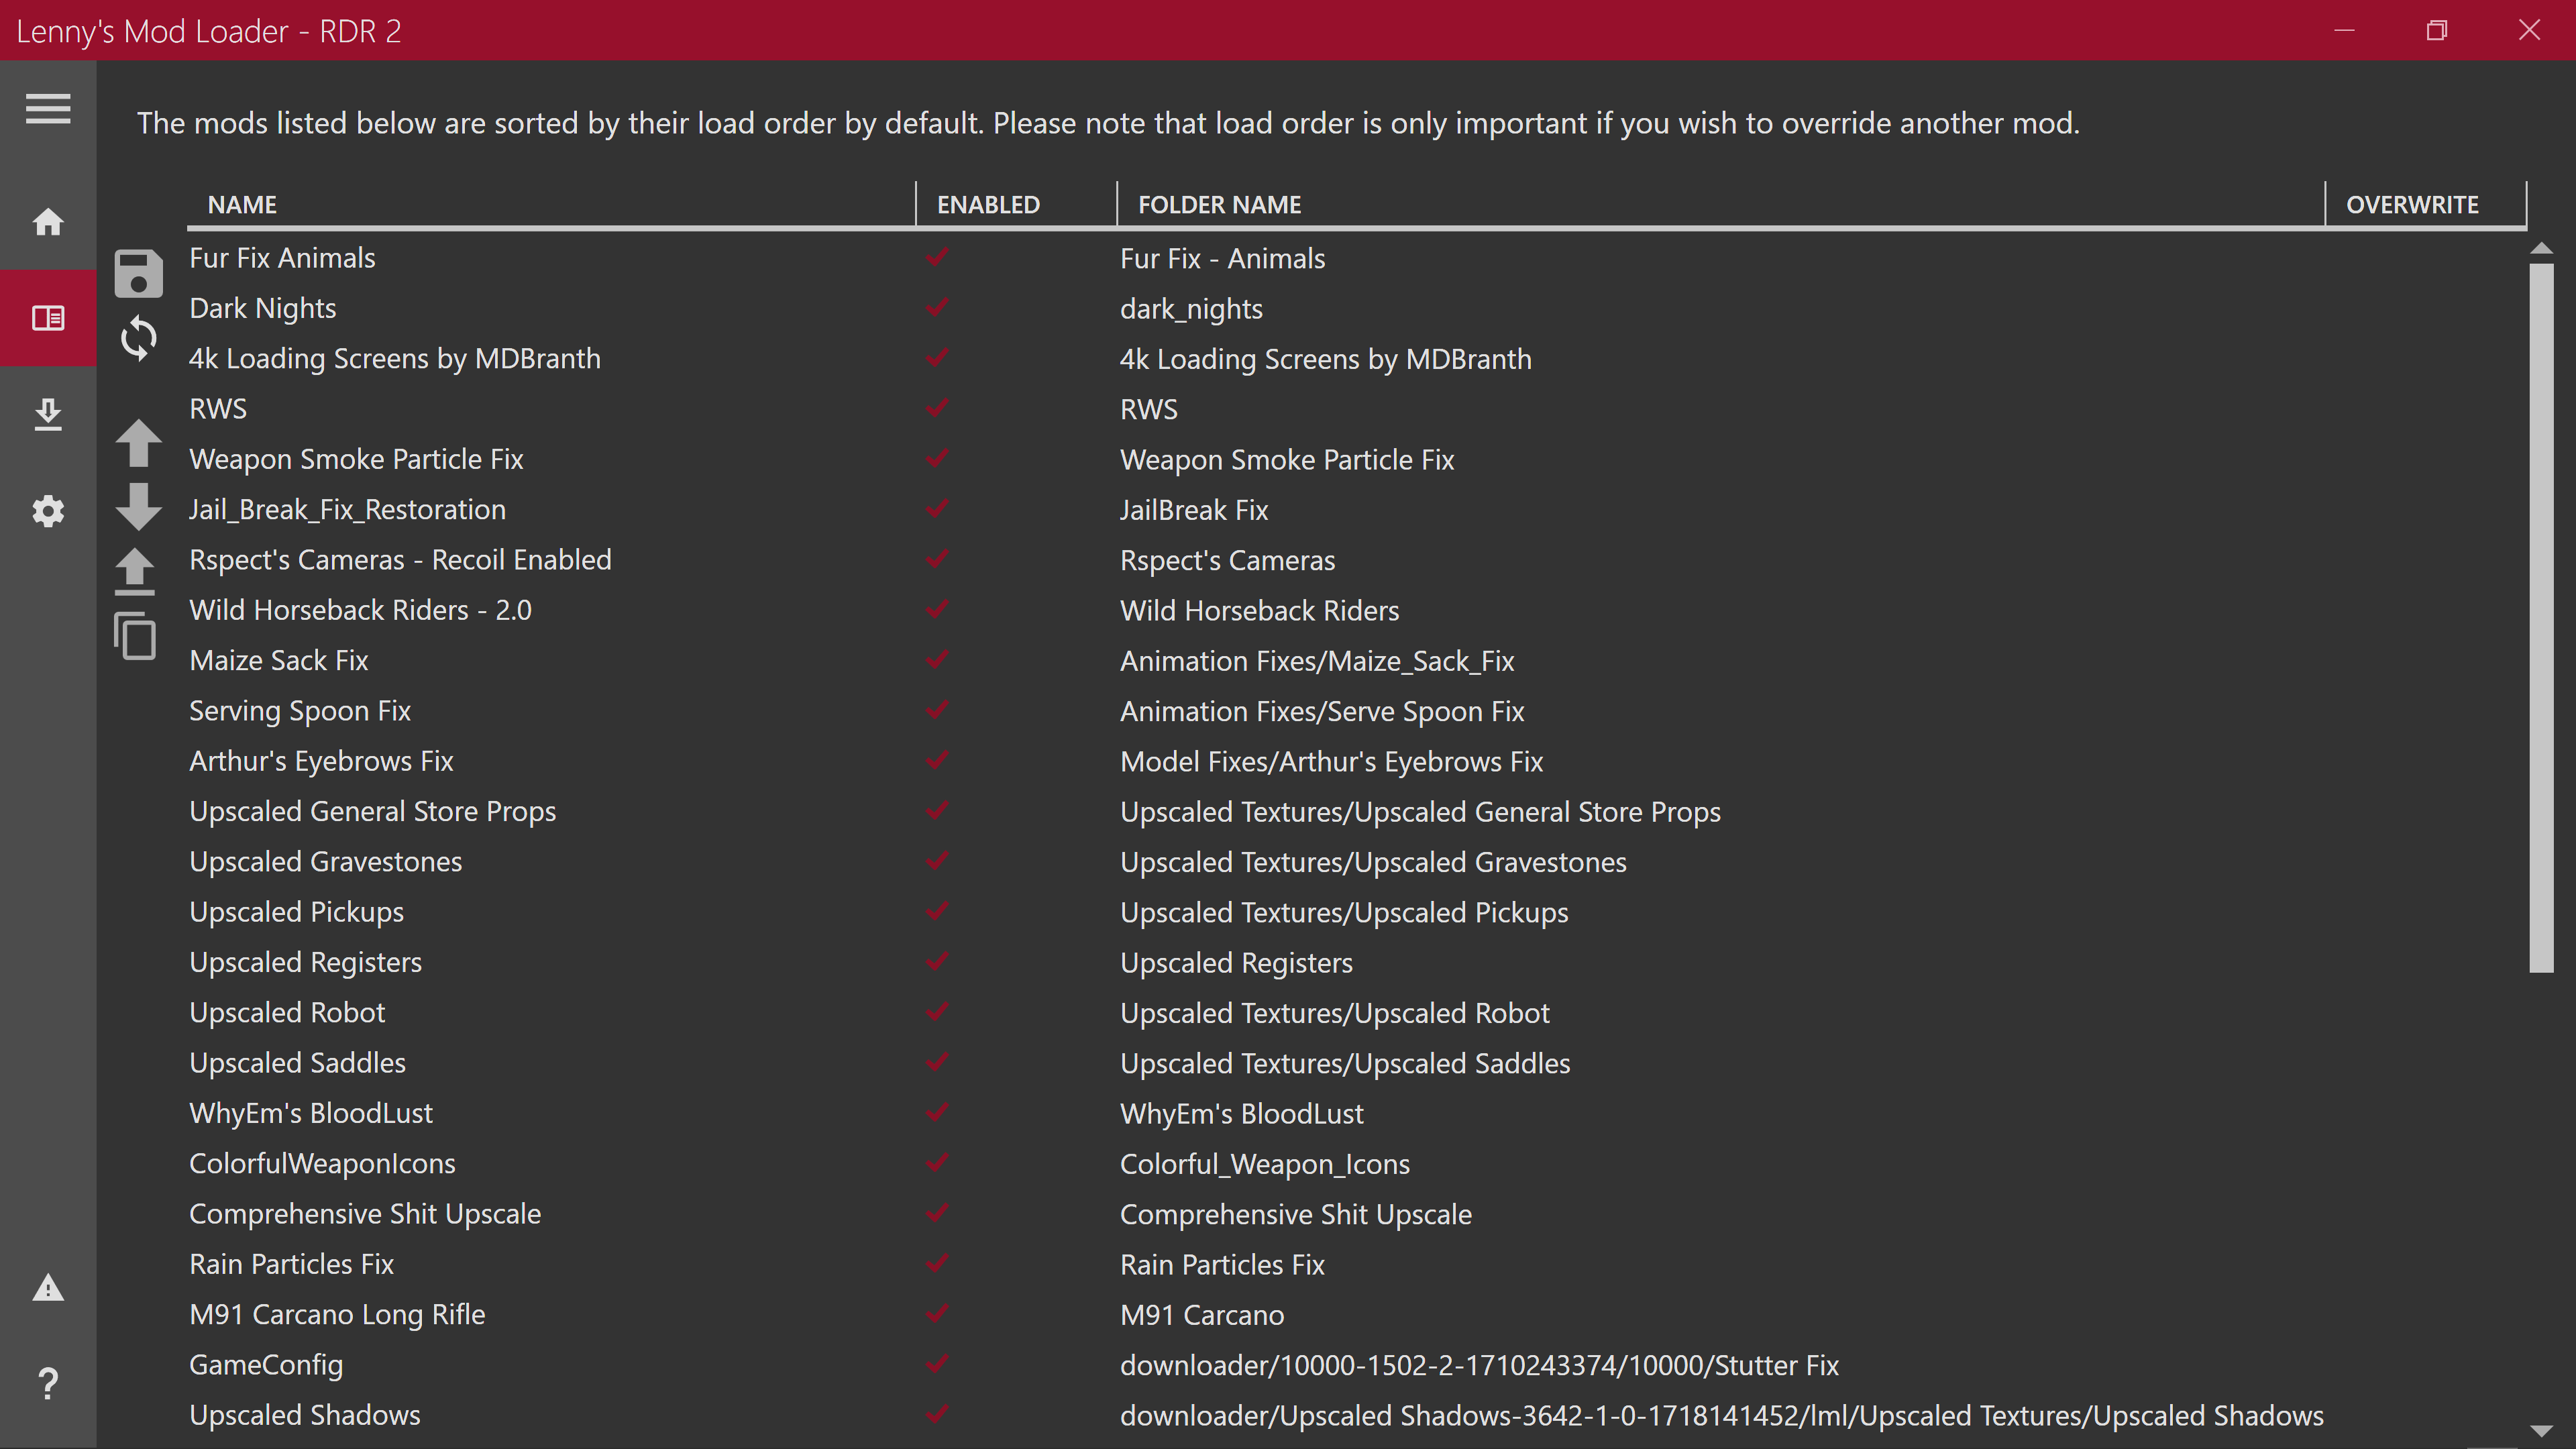Screen dimensions: 2576x1449
Task: Select the Upscaled Gravestones mod row
Action: pos(326,862)
